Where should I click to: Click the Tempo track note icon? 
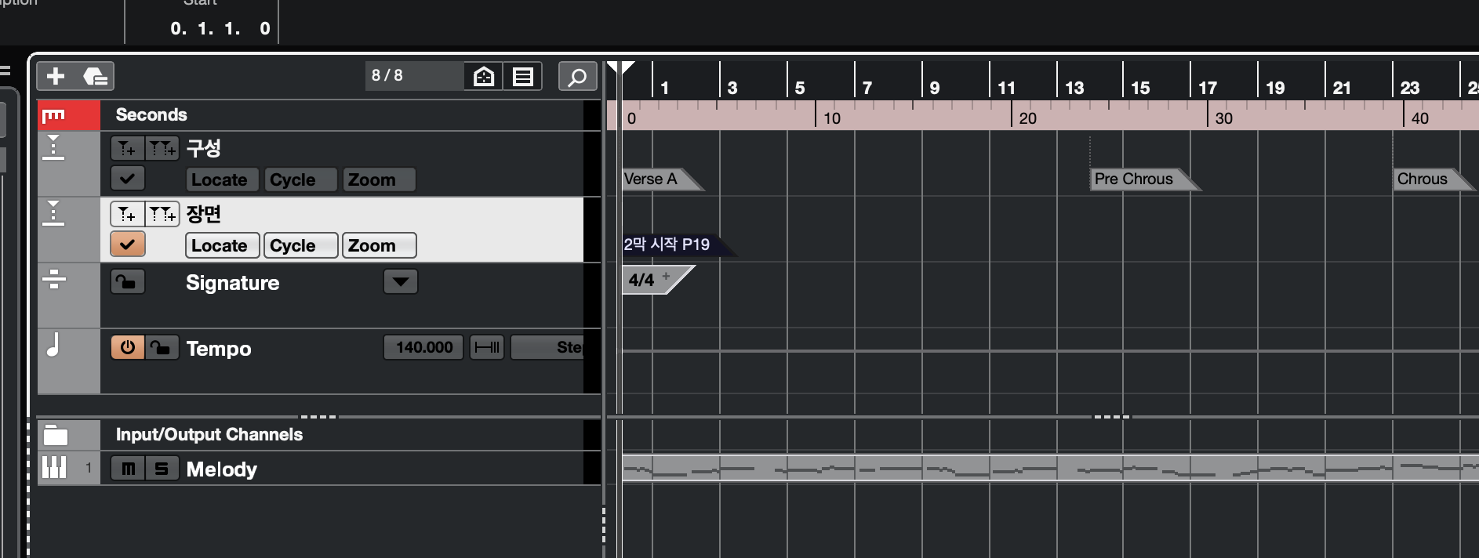(x=53, y=345)
